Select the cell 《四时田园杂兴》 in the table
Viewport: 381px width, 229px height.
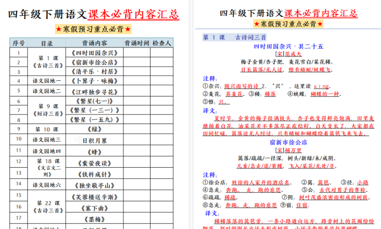tap(94, 53)
